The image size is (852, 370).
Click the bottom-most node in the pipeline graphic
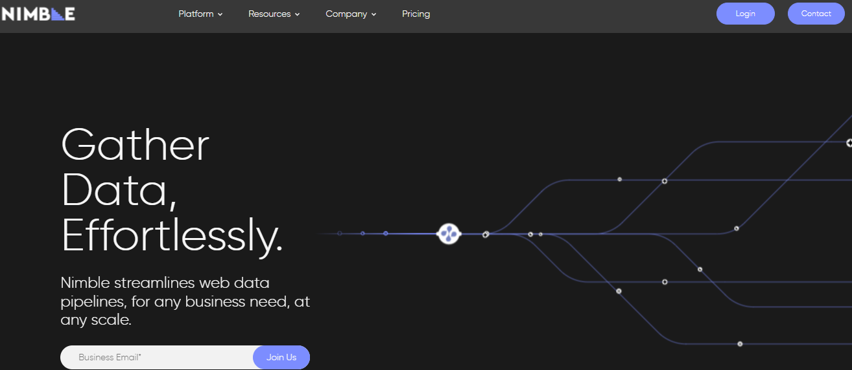740,344
